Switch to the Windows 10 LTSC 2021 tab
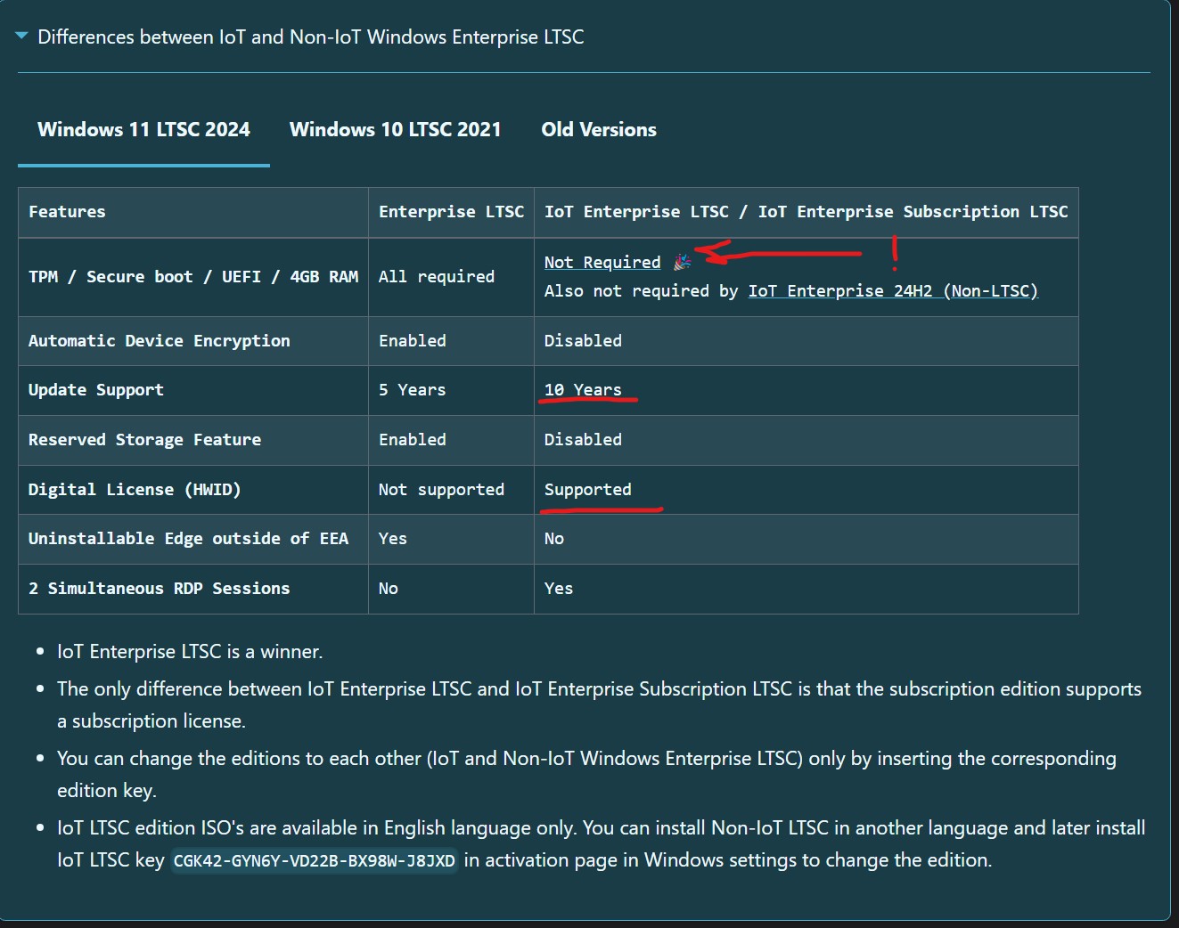The height and width of the screenshot is (928, 1179). tap(395, 130)
